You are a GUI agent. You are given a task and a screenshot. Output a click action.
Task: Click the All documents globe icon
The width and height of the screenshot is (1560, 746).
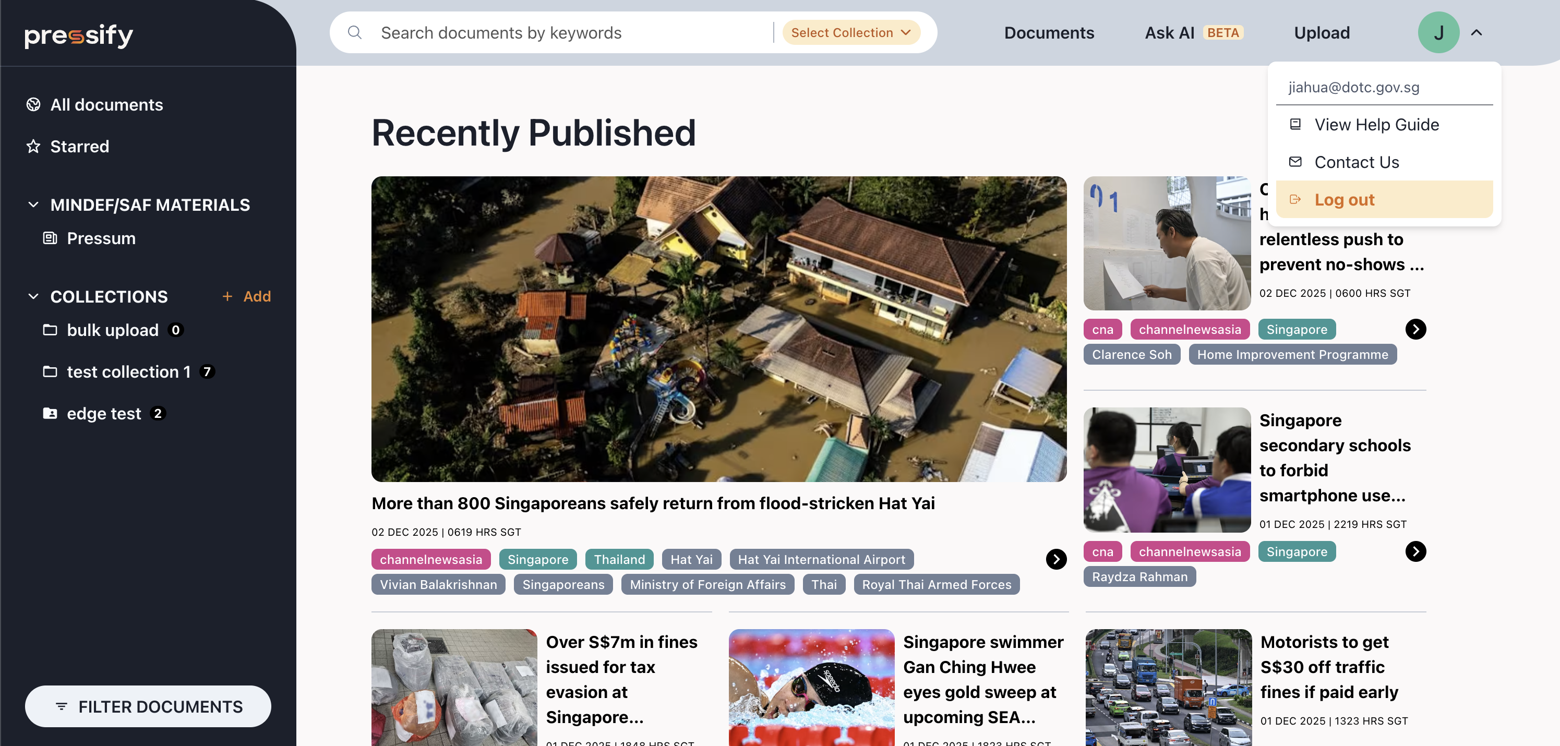coord(33,105)
